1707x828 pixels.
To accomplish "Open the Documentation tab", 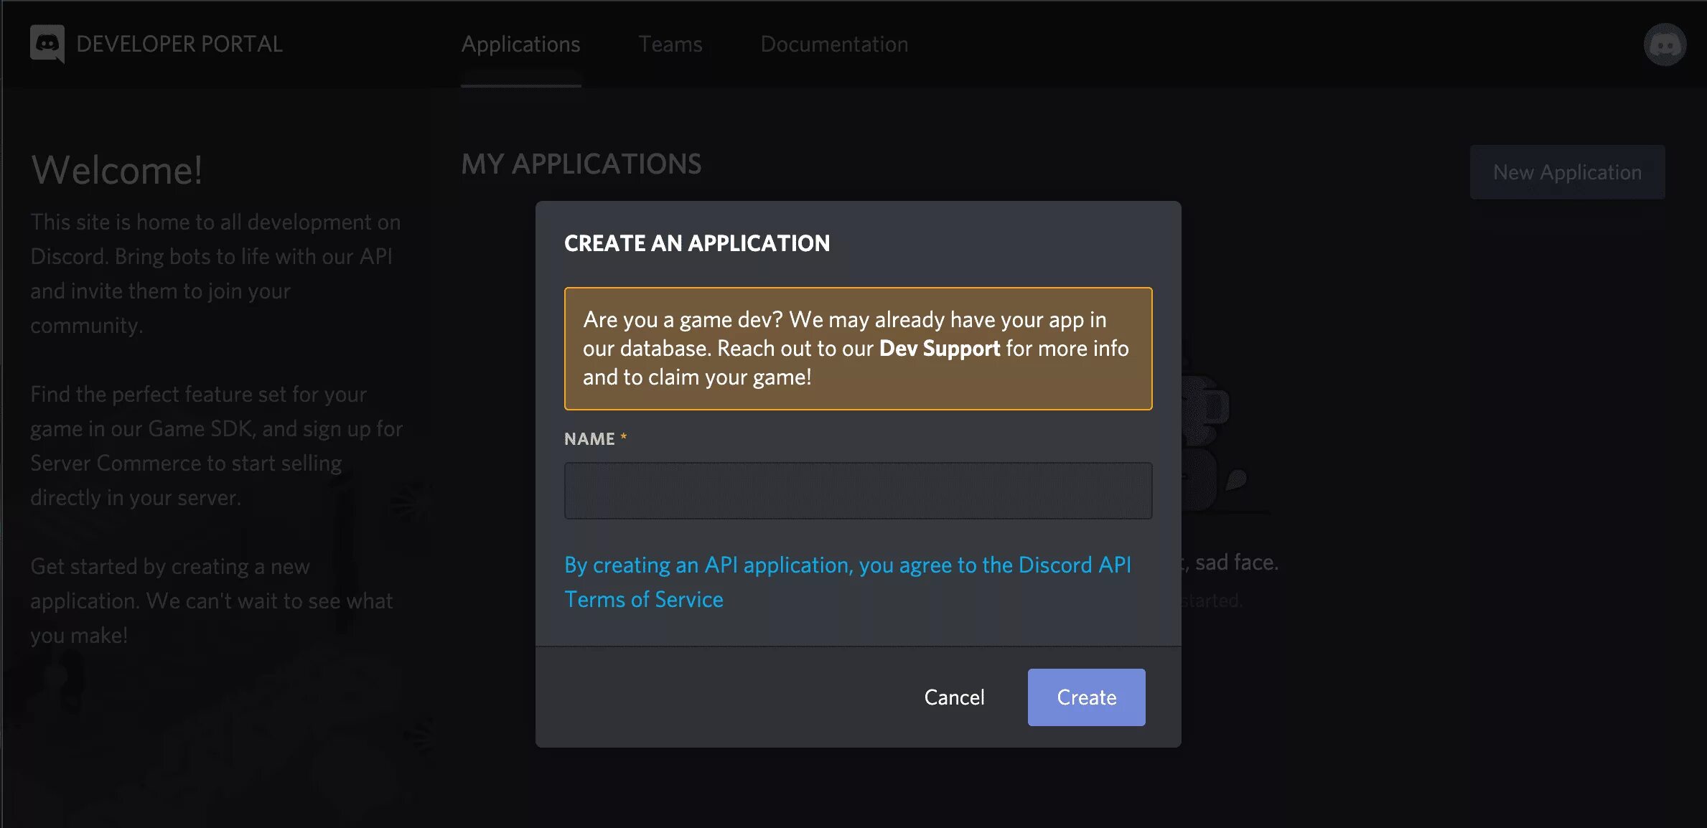I will 834,44.
